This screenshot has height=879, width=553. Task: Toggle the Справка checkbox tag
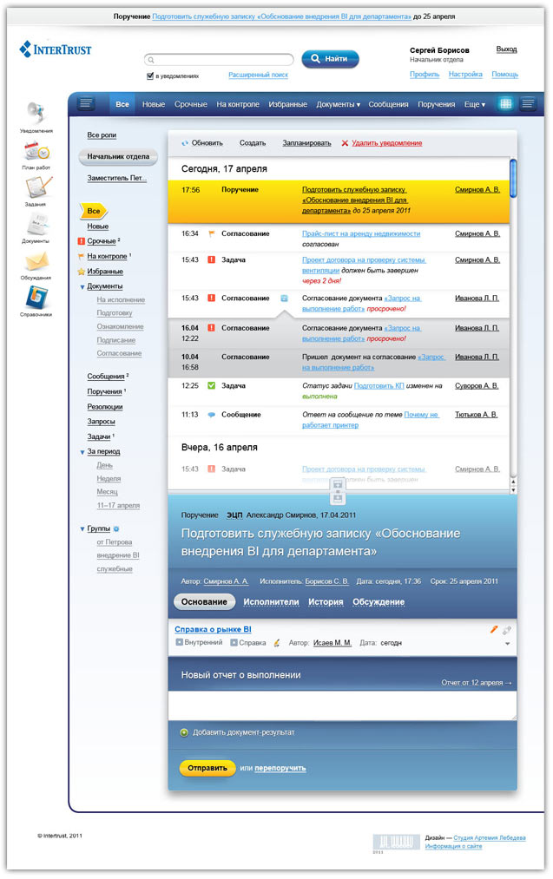tap(234, 643)
